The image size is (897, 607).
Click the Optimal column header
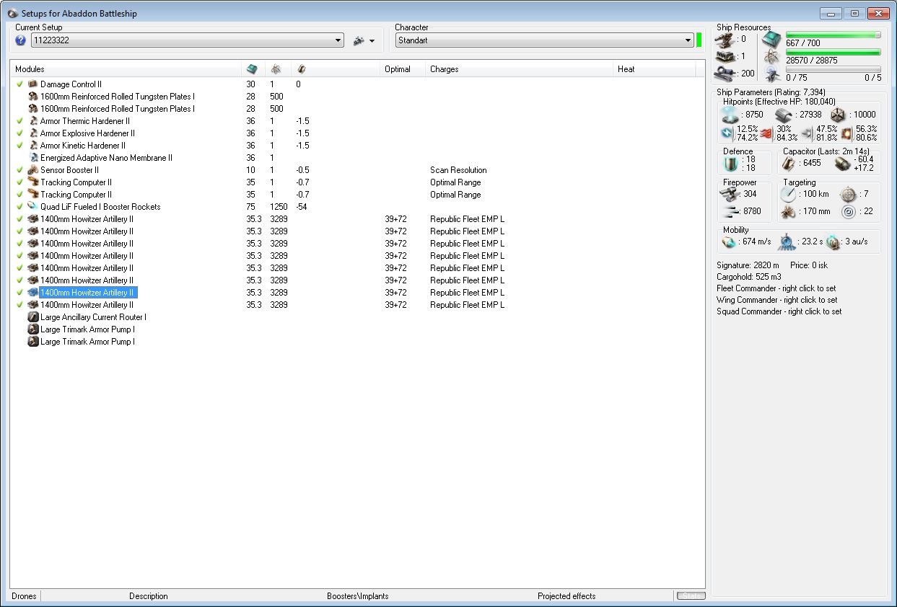pos(403,69)
